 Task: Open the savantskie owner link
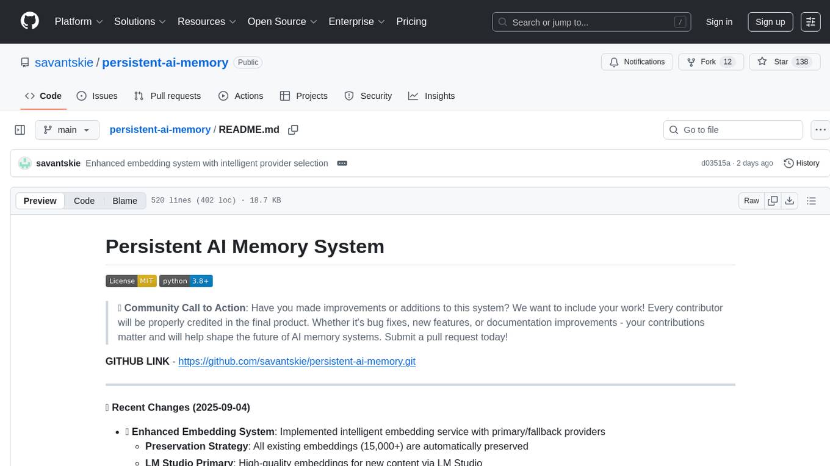(64, 62)
